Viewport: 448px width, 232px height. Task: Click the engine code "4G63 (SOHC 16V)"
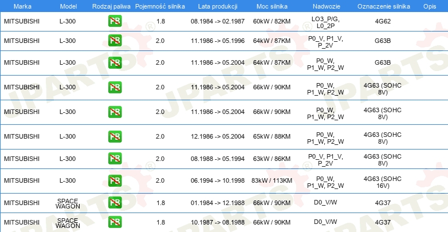point(383,182)
